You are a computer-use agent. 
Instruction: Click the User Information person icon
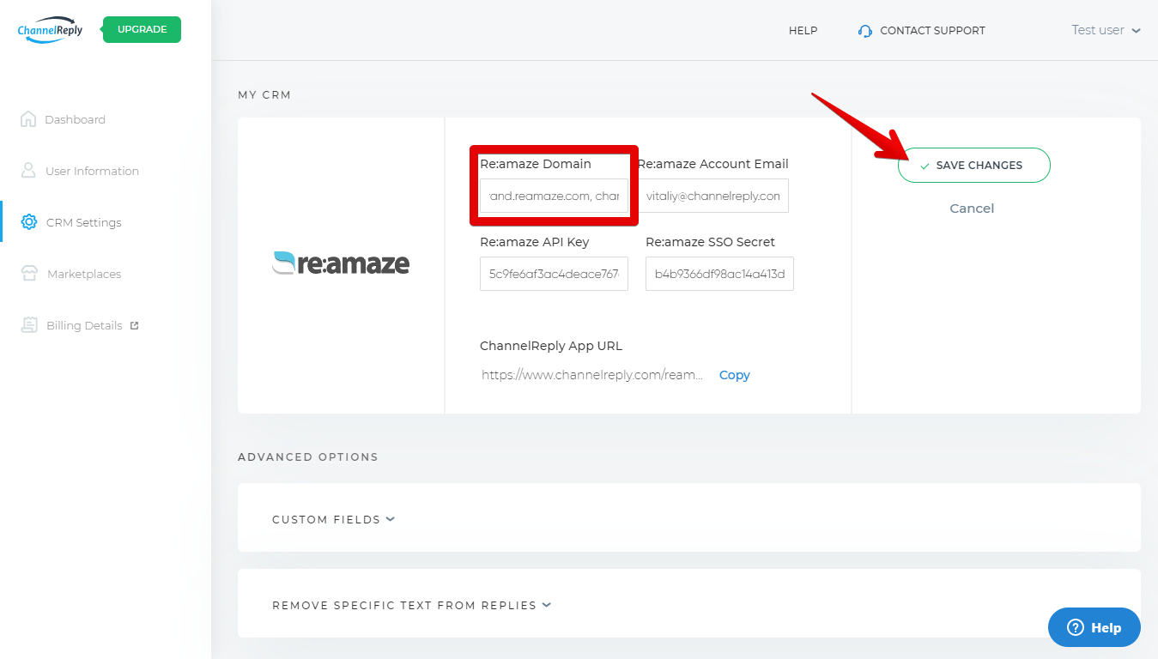[x=29, y=171]
